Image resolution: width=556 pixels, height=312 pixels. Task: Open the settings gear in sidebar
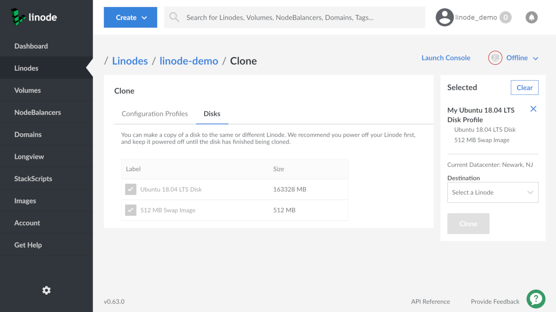[46, 290]
